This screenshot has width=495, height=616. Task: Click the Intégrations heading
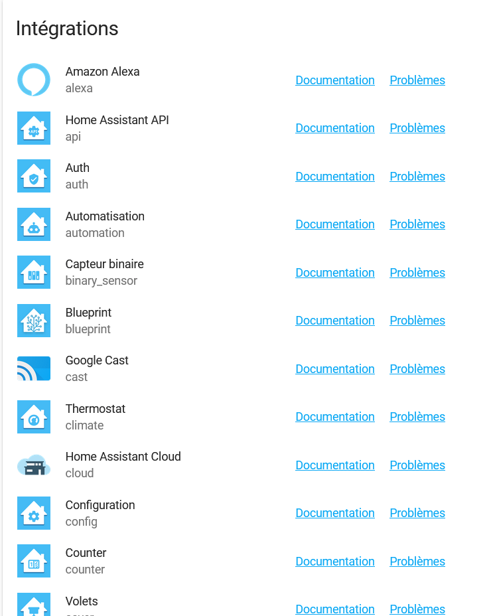pyautogui.click(x=67, y=29)
